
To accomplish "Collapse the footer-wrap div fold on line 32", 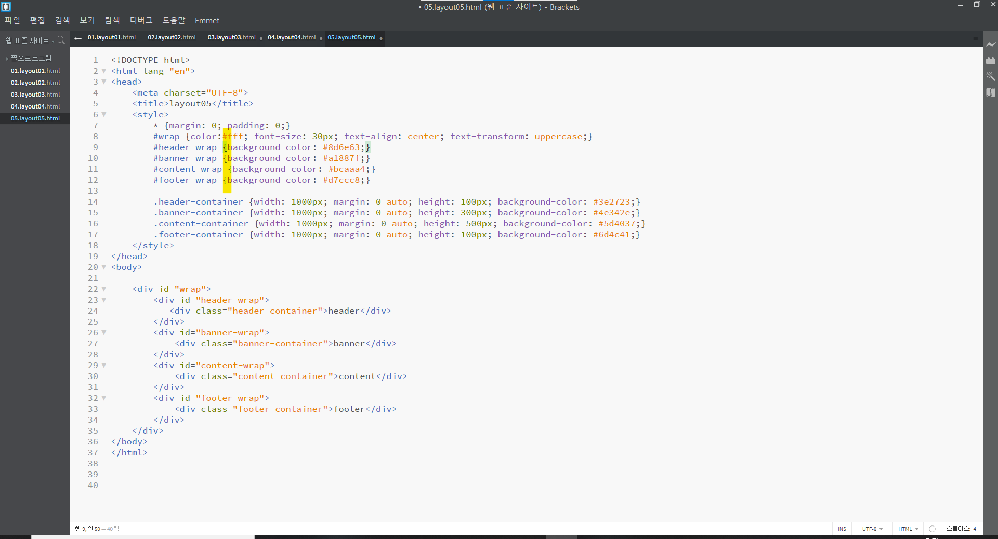I will [x=104, y=398].
